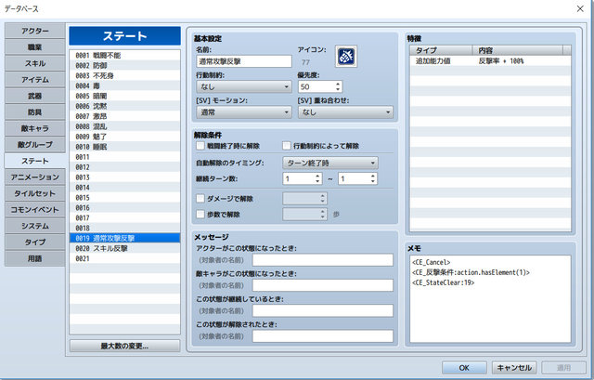Close the データベース window
Screen dimensions: 594x380
click(x=580, y=8)
